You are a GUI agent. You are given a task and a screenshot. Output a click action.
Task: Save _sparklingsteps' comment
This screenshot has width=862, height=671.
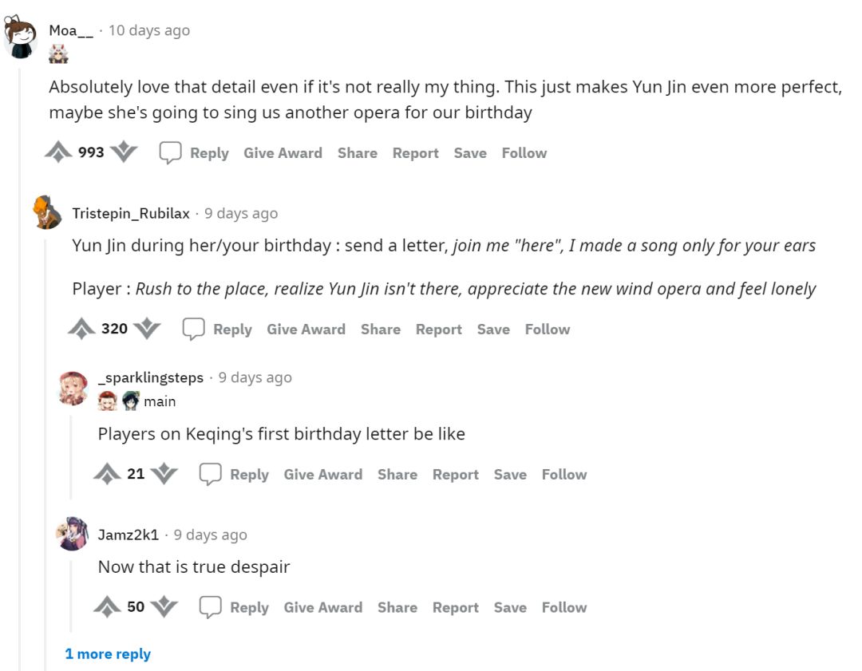coord(509,474)
